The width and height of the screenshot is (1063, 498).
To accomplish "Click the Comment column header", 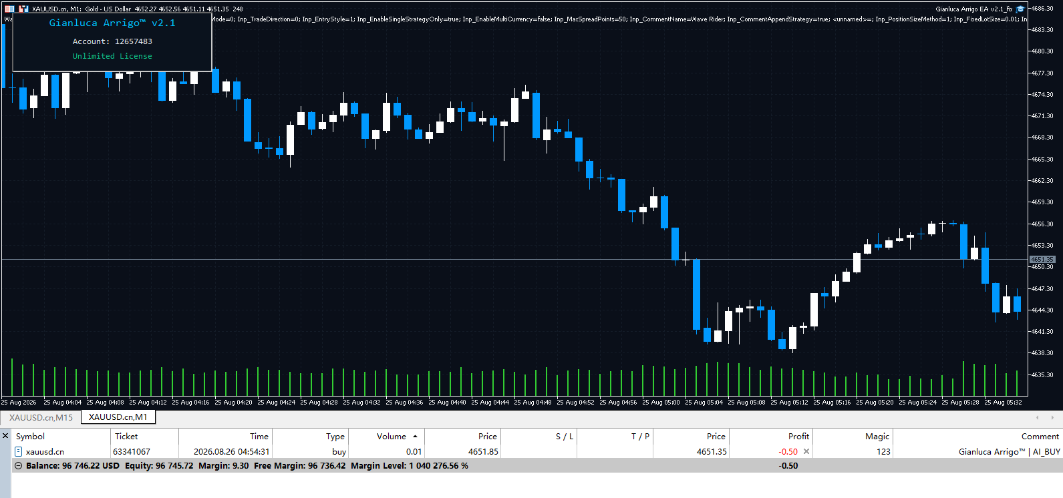I will point(1040,436).
